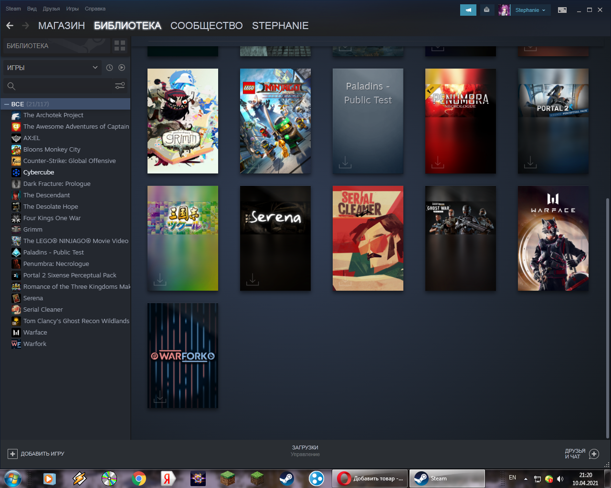Go forward with the right arrow
The width and height of the screenshot is (611, 488).
pos(26,25)
